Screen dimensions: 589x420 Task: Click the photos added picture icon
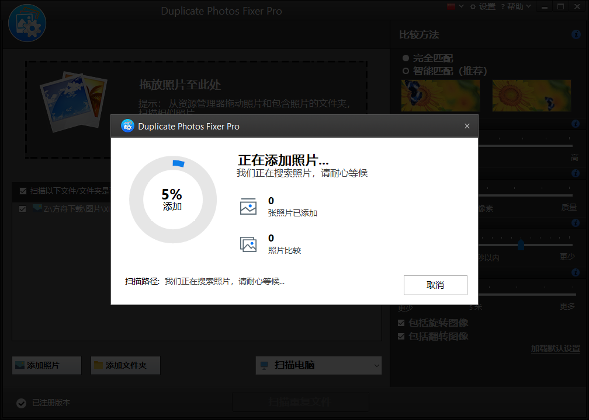coord(248,206)
